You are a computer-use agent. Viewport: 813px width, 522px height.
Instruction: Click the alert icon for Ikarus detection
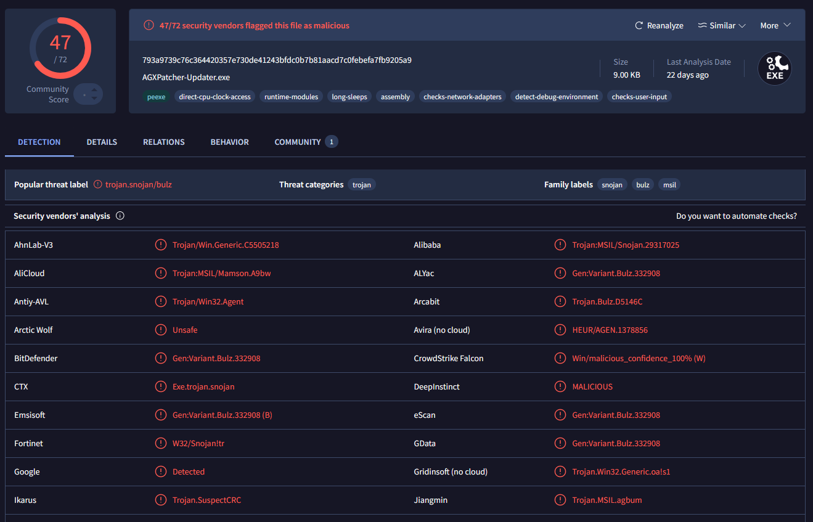[x=161, y=500]
